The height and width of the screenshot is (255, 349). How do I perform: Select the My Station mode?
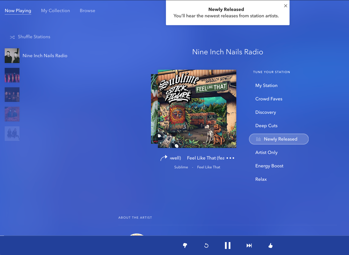tap(266, 85)
